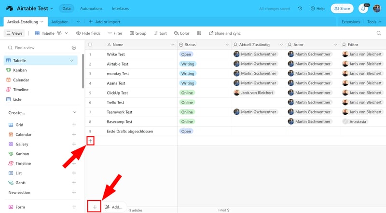Image resolution: width=386 pixels, height=213 pixels.
Task: Open the Name column header menu
Action: tap(173, 45)
